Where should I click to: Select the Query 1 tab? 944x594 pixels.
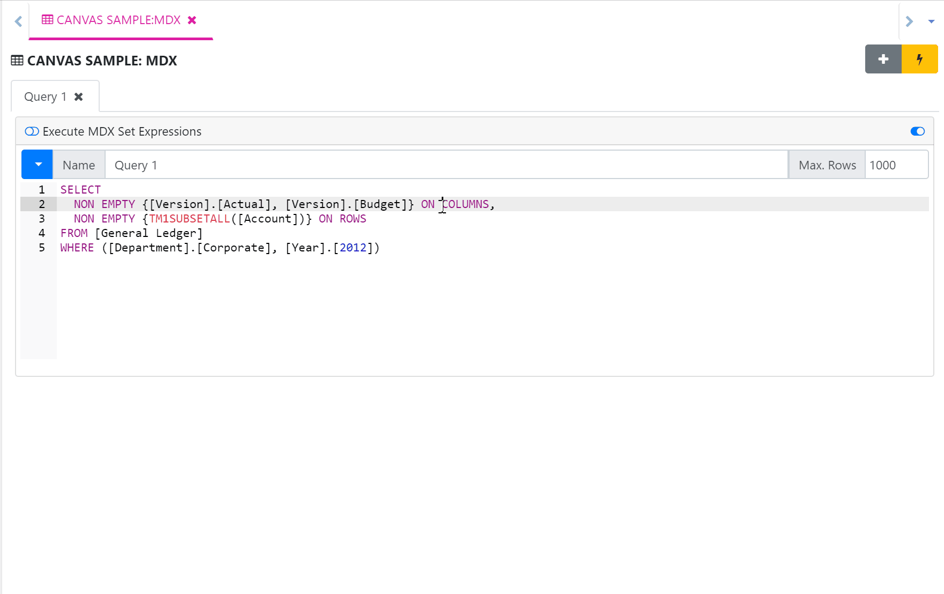(45, 97)
